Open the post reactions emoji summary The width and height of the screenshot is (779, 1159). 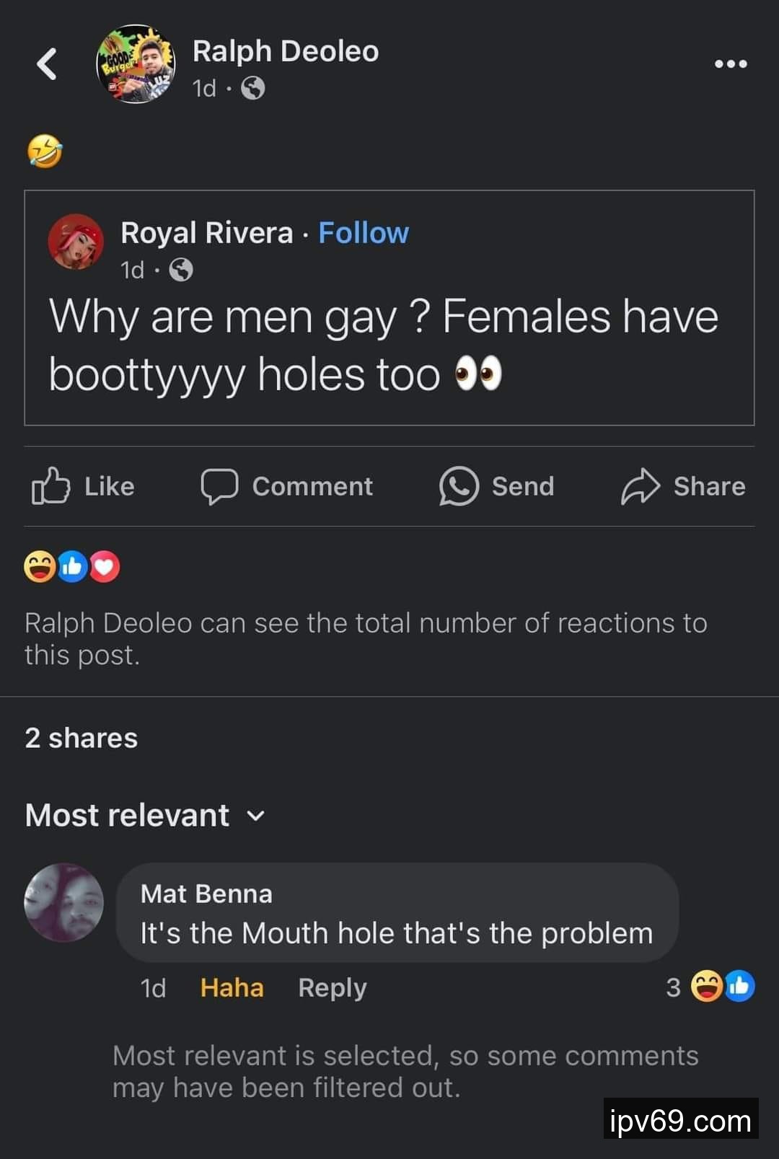point(71,567)
